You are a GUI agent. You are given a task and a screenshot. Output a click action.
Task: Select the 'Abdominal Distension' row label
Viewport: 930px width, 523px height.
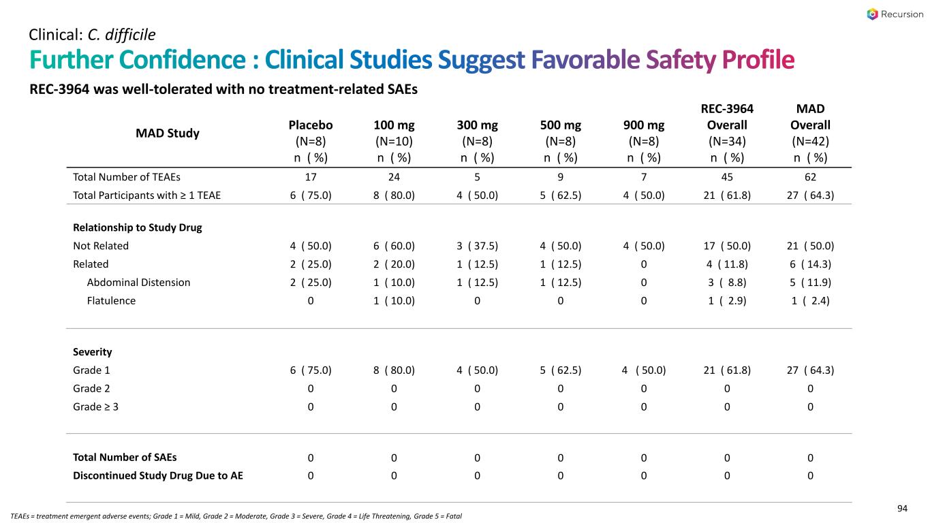(x=138, y=282)
